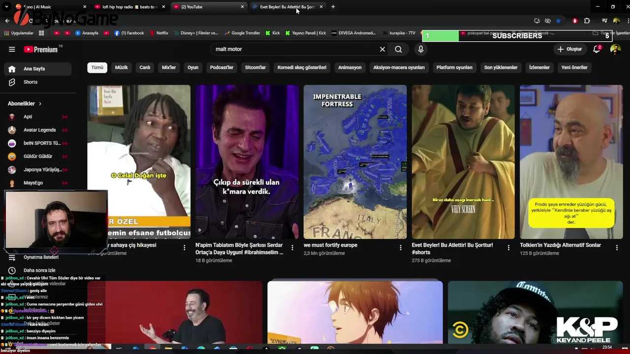Open options for the sahaya çiş hikayesi short
This screenshot has width=630, height=354.
[x=185, y=247]
